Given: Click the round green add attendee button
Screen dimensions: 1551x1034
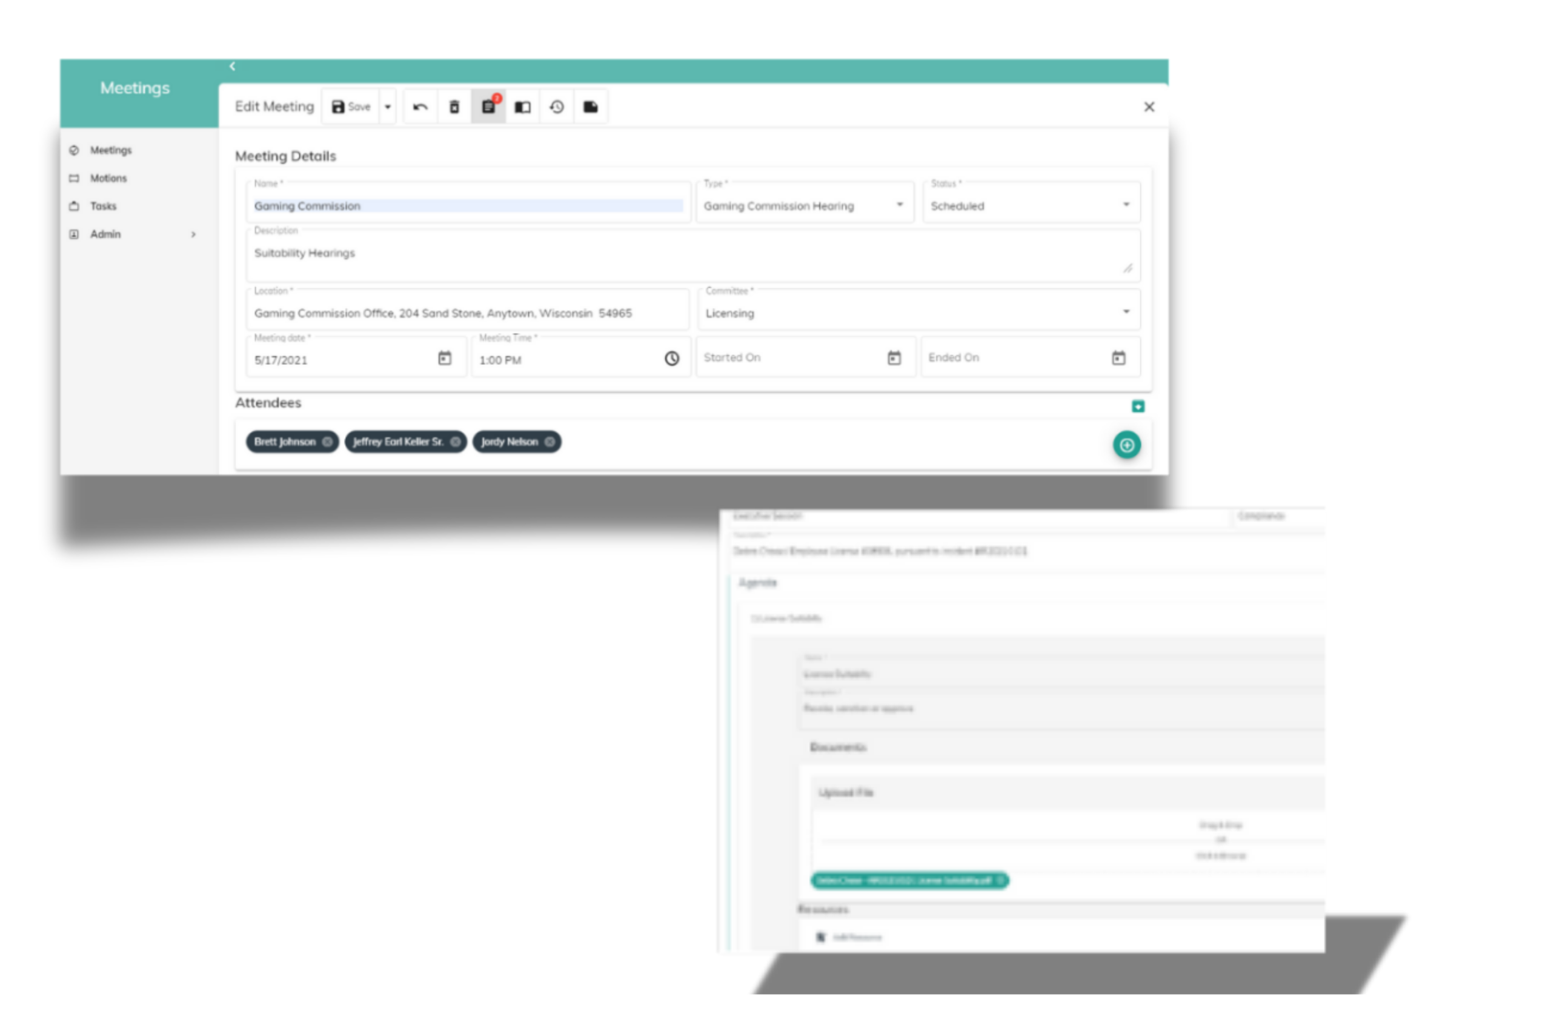Looking at the screenshot, I should (x=1127, y=445).
